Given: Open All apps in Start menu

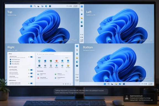Looking at the screenshot, I should [x=67, y=58].
